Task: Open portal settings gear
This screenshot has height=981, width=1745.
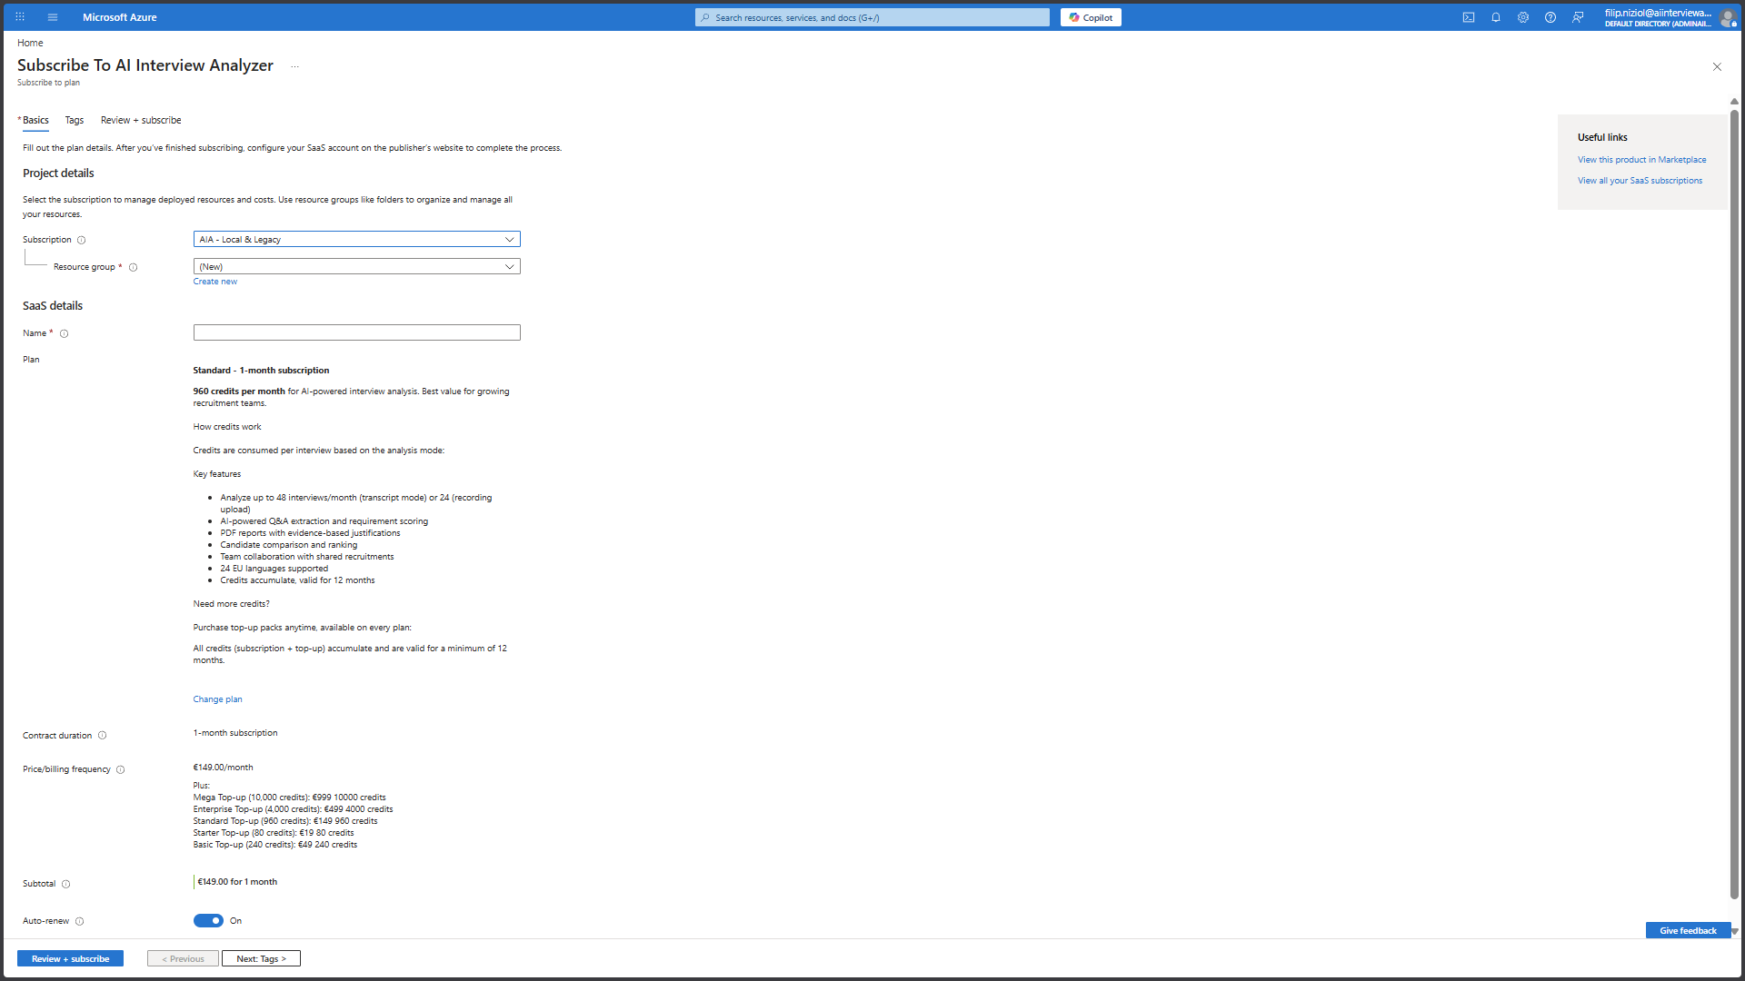Action: [1523, 17]
